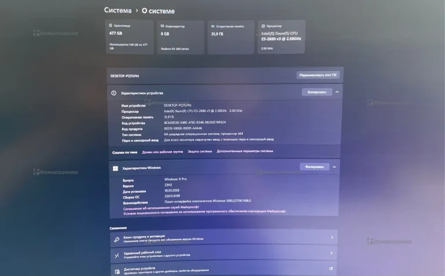Click the Windows logo icon in Характеристики Windows
This screenshot has height=276, width=445.
click(x=115, y=168)
